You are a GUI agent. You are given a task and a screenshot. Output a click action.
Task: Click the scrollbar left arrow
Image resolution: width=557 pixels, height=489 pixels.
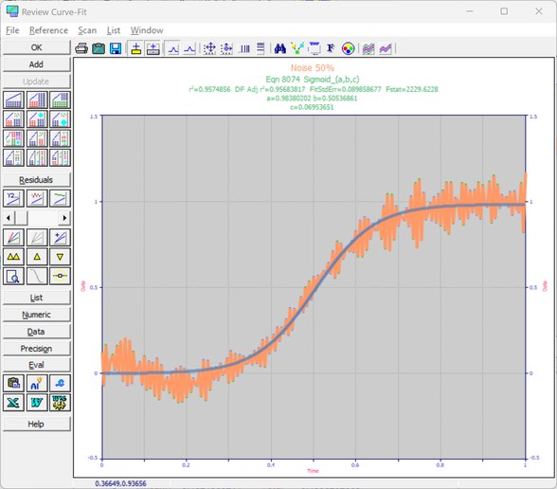[9, 218]
